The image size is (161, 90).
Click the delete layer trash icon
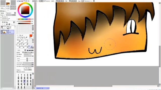(x=9, y=24)
